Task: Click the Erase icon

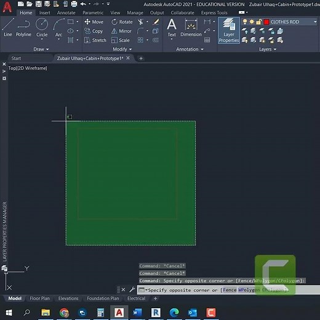Action: coord(156,22)
